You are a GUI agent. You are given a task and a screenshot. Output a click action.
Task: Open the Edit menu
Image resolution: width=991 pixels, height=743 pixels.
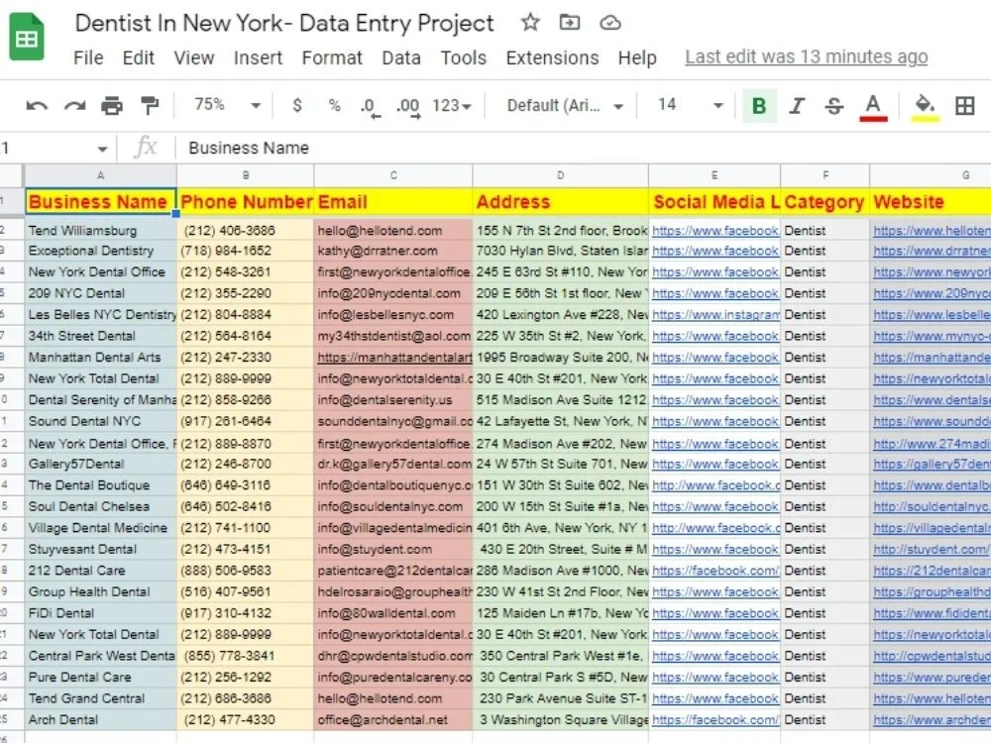coord(139,58)
